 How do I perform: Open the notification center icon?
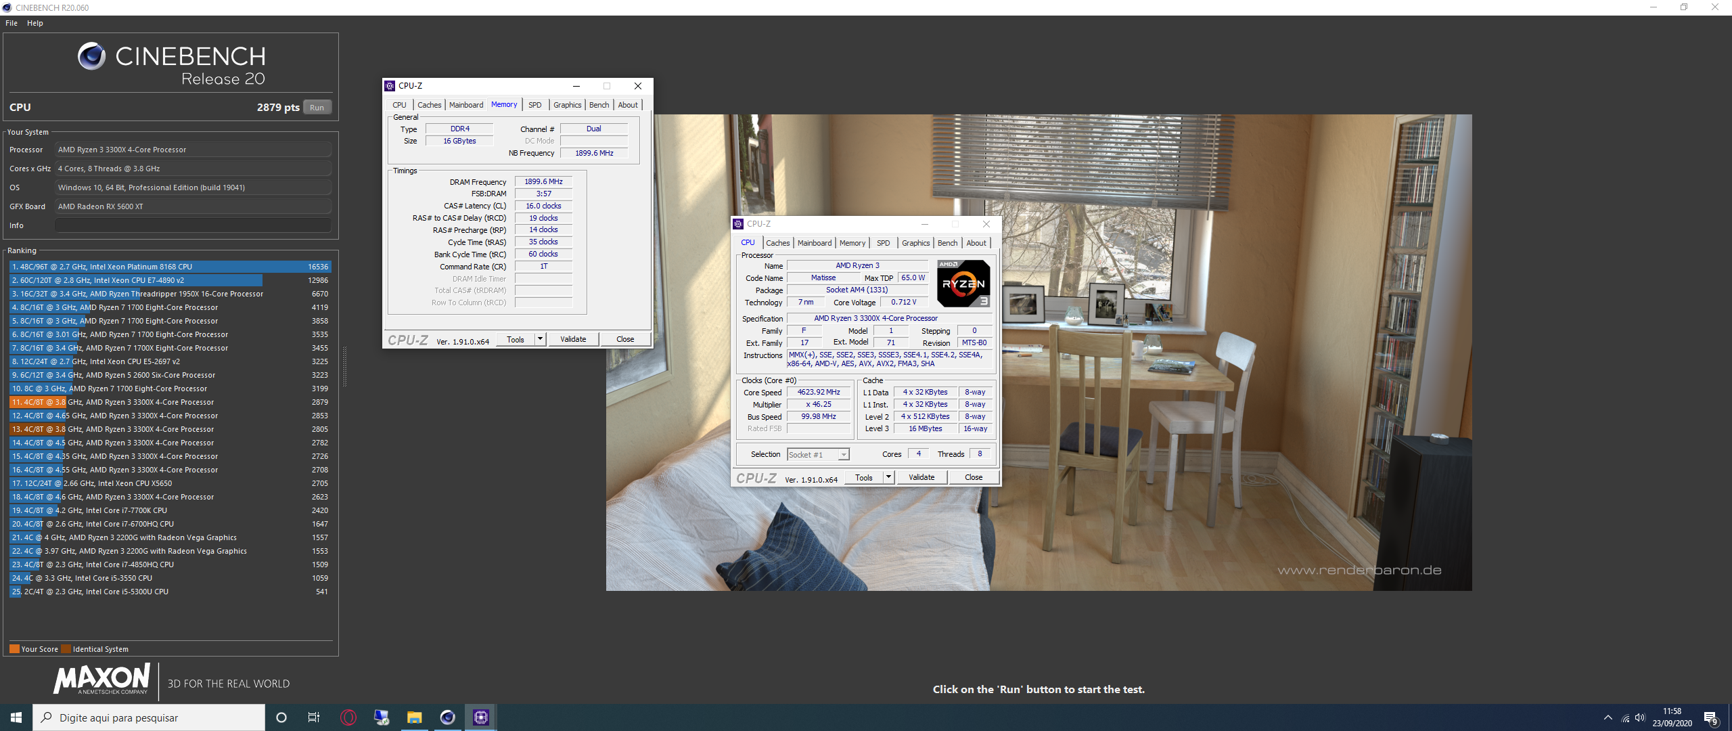pos(1710,718)
